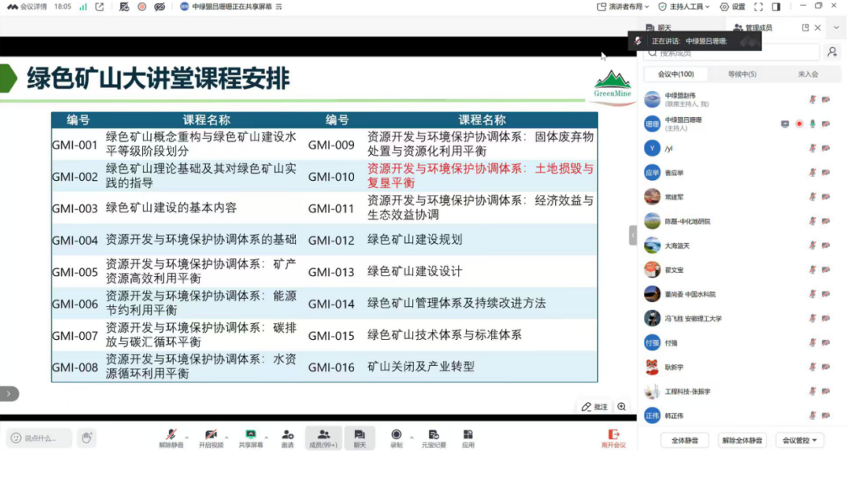The height and width of the screenshot is (478, 863).
Task: Turn on the camera with 开启视频
Action: coord(210,435)
